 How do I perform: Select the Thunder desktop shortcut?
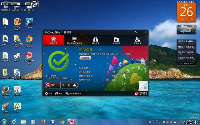[29, 23]
